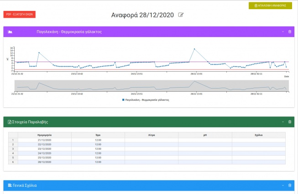
Task: Click the highest temperature peak on the chart
Action: [x=194, y=49]
